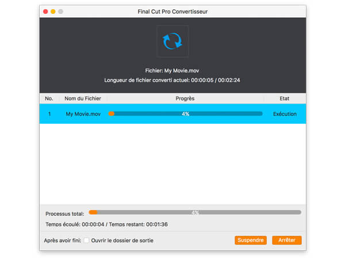Click the 'Processus total:' label
The height and width of the screenshot is (259, 345).
(64, 214)
